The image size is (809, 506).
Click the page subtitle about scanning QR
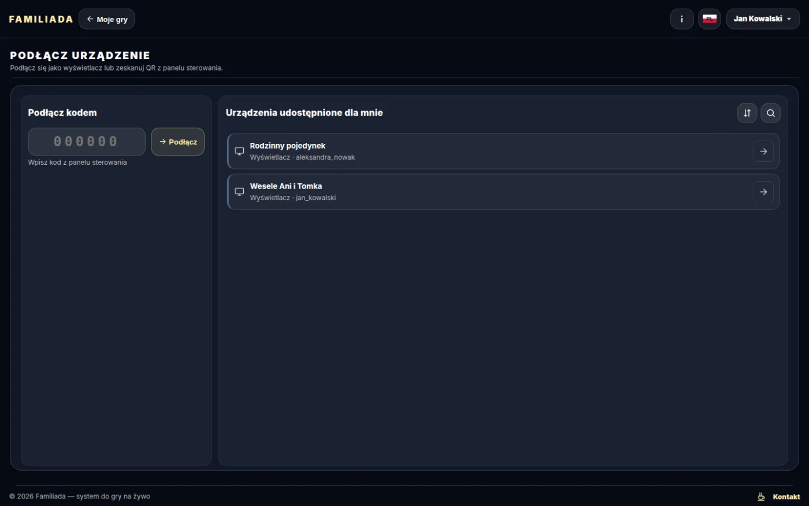coord(116,68)
